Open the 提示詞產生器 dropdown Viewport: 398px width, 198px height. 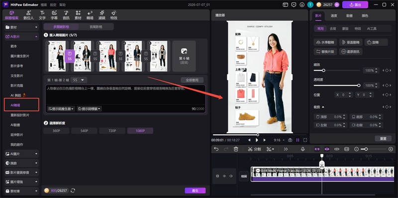point(61,108)
